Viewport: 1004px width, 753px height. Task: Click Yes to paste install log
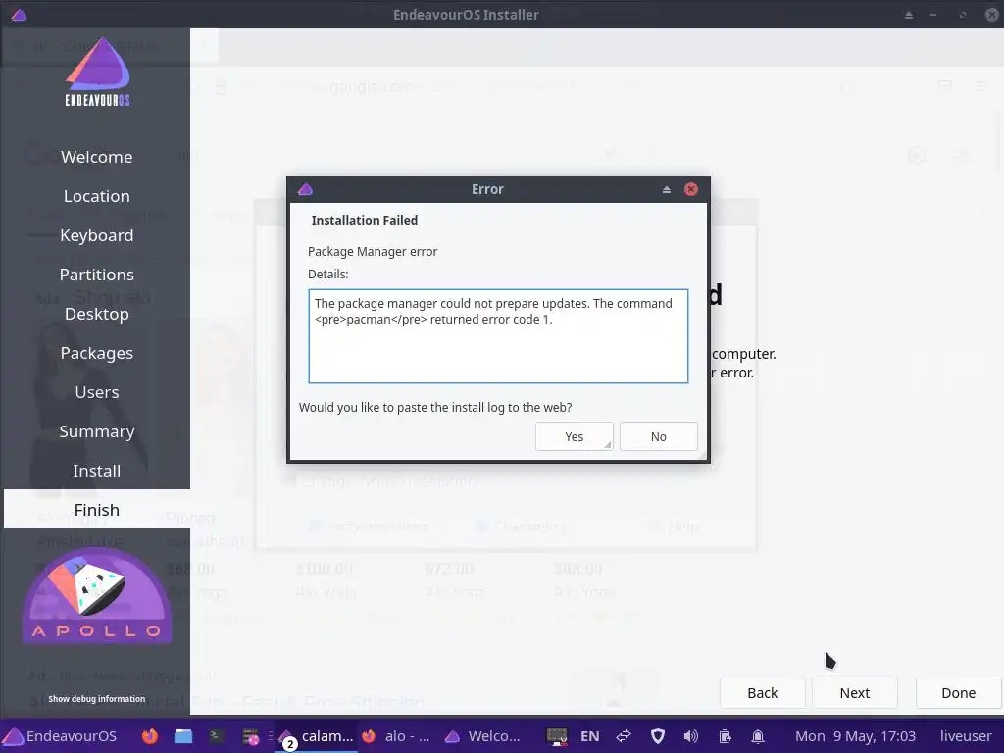click(574, 436)
